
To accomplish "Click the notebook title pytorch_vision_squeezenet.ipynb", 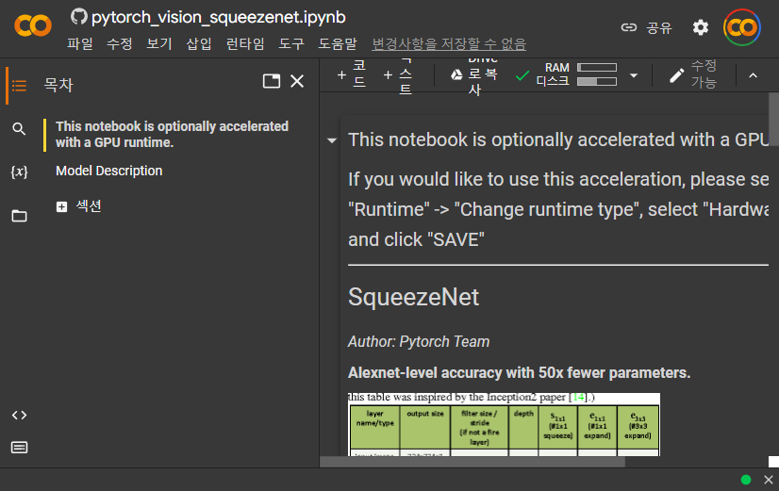I will pyautogui.click(x=219, y=17).
